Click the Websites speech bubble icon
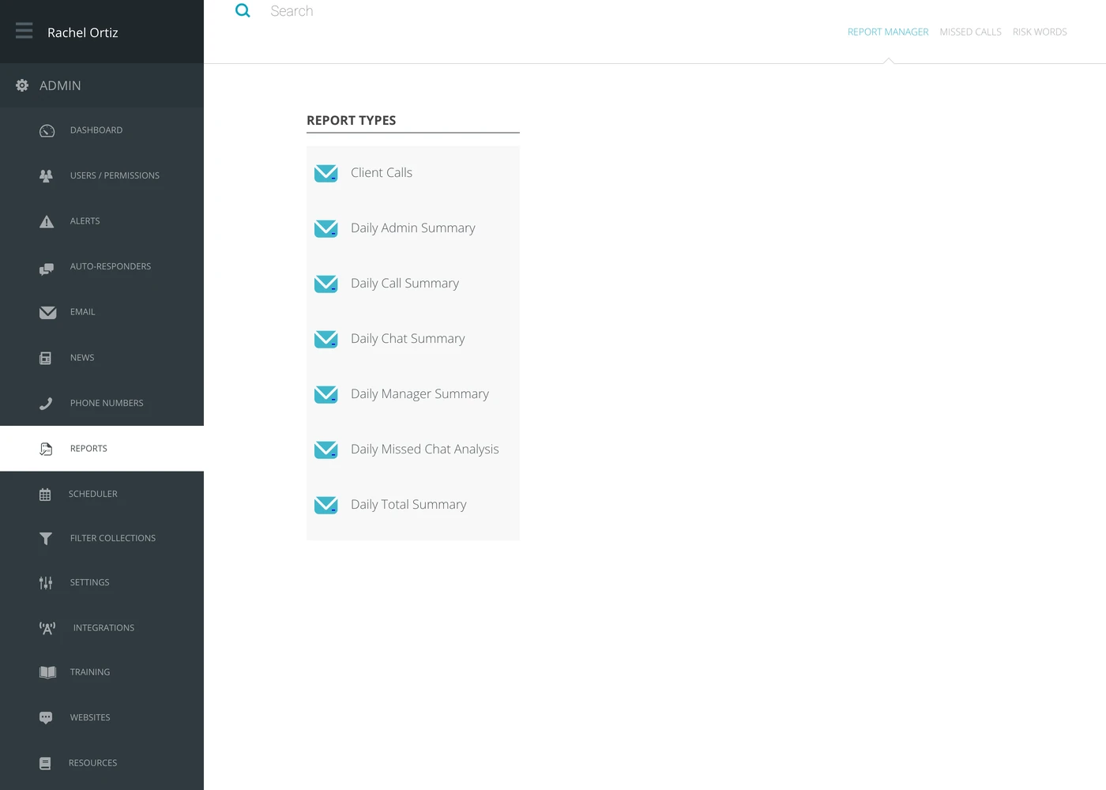 46,717
